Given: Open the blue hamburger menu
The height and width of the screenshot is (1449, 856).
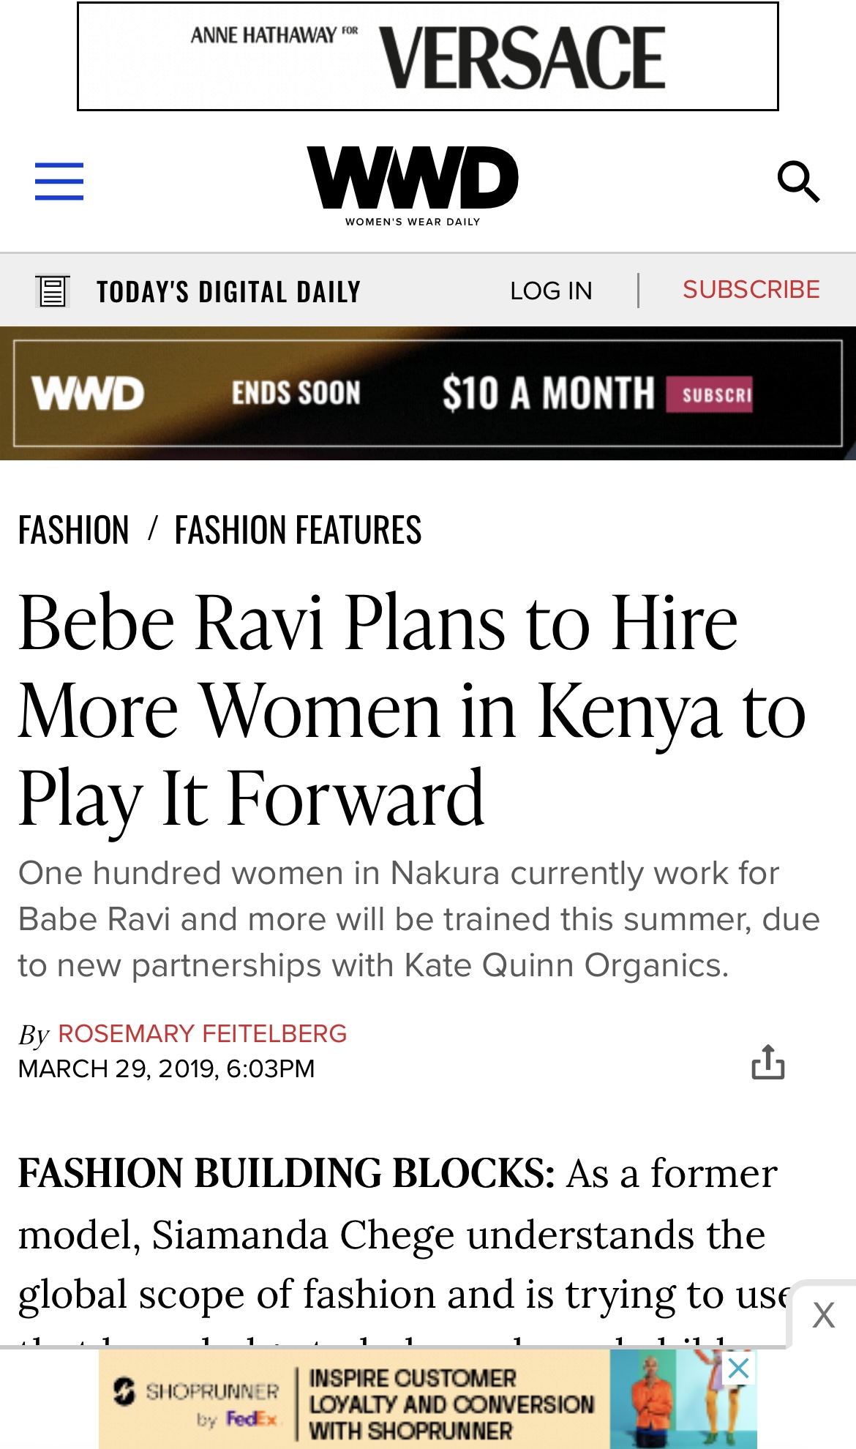Looking at the screenshot, I should pos(59,181).
